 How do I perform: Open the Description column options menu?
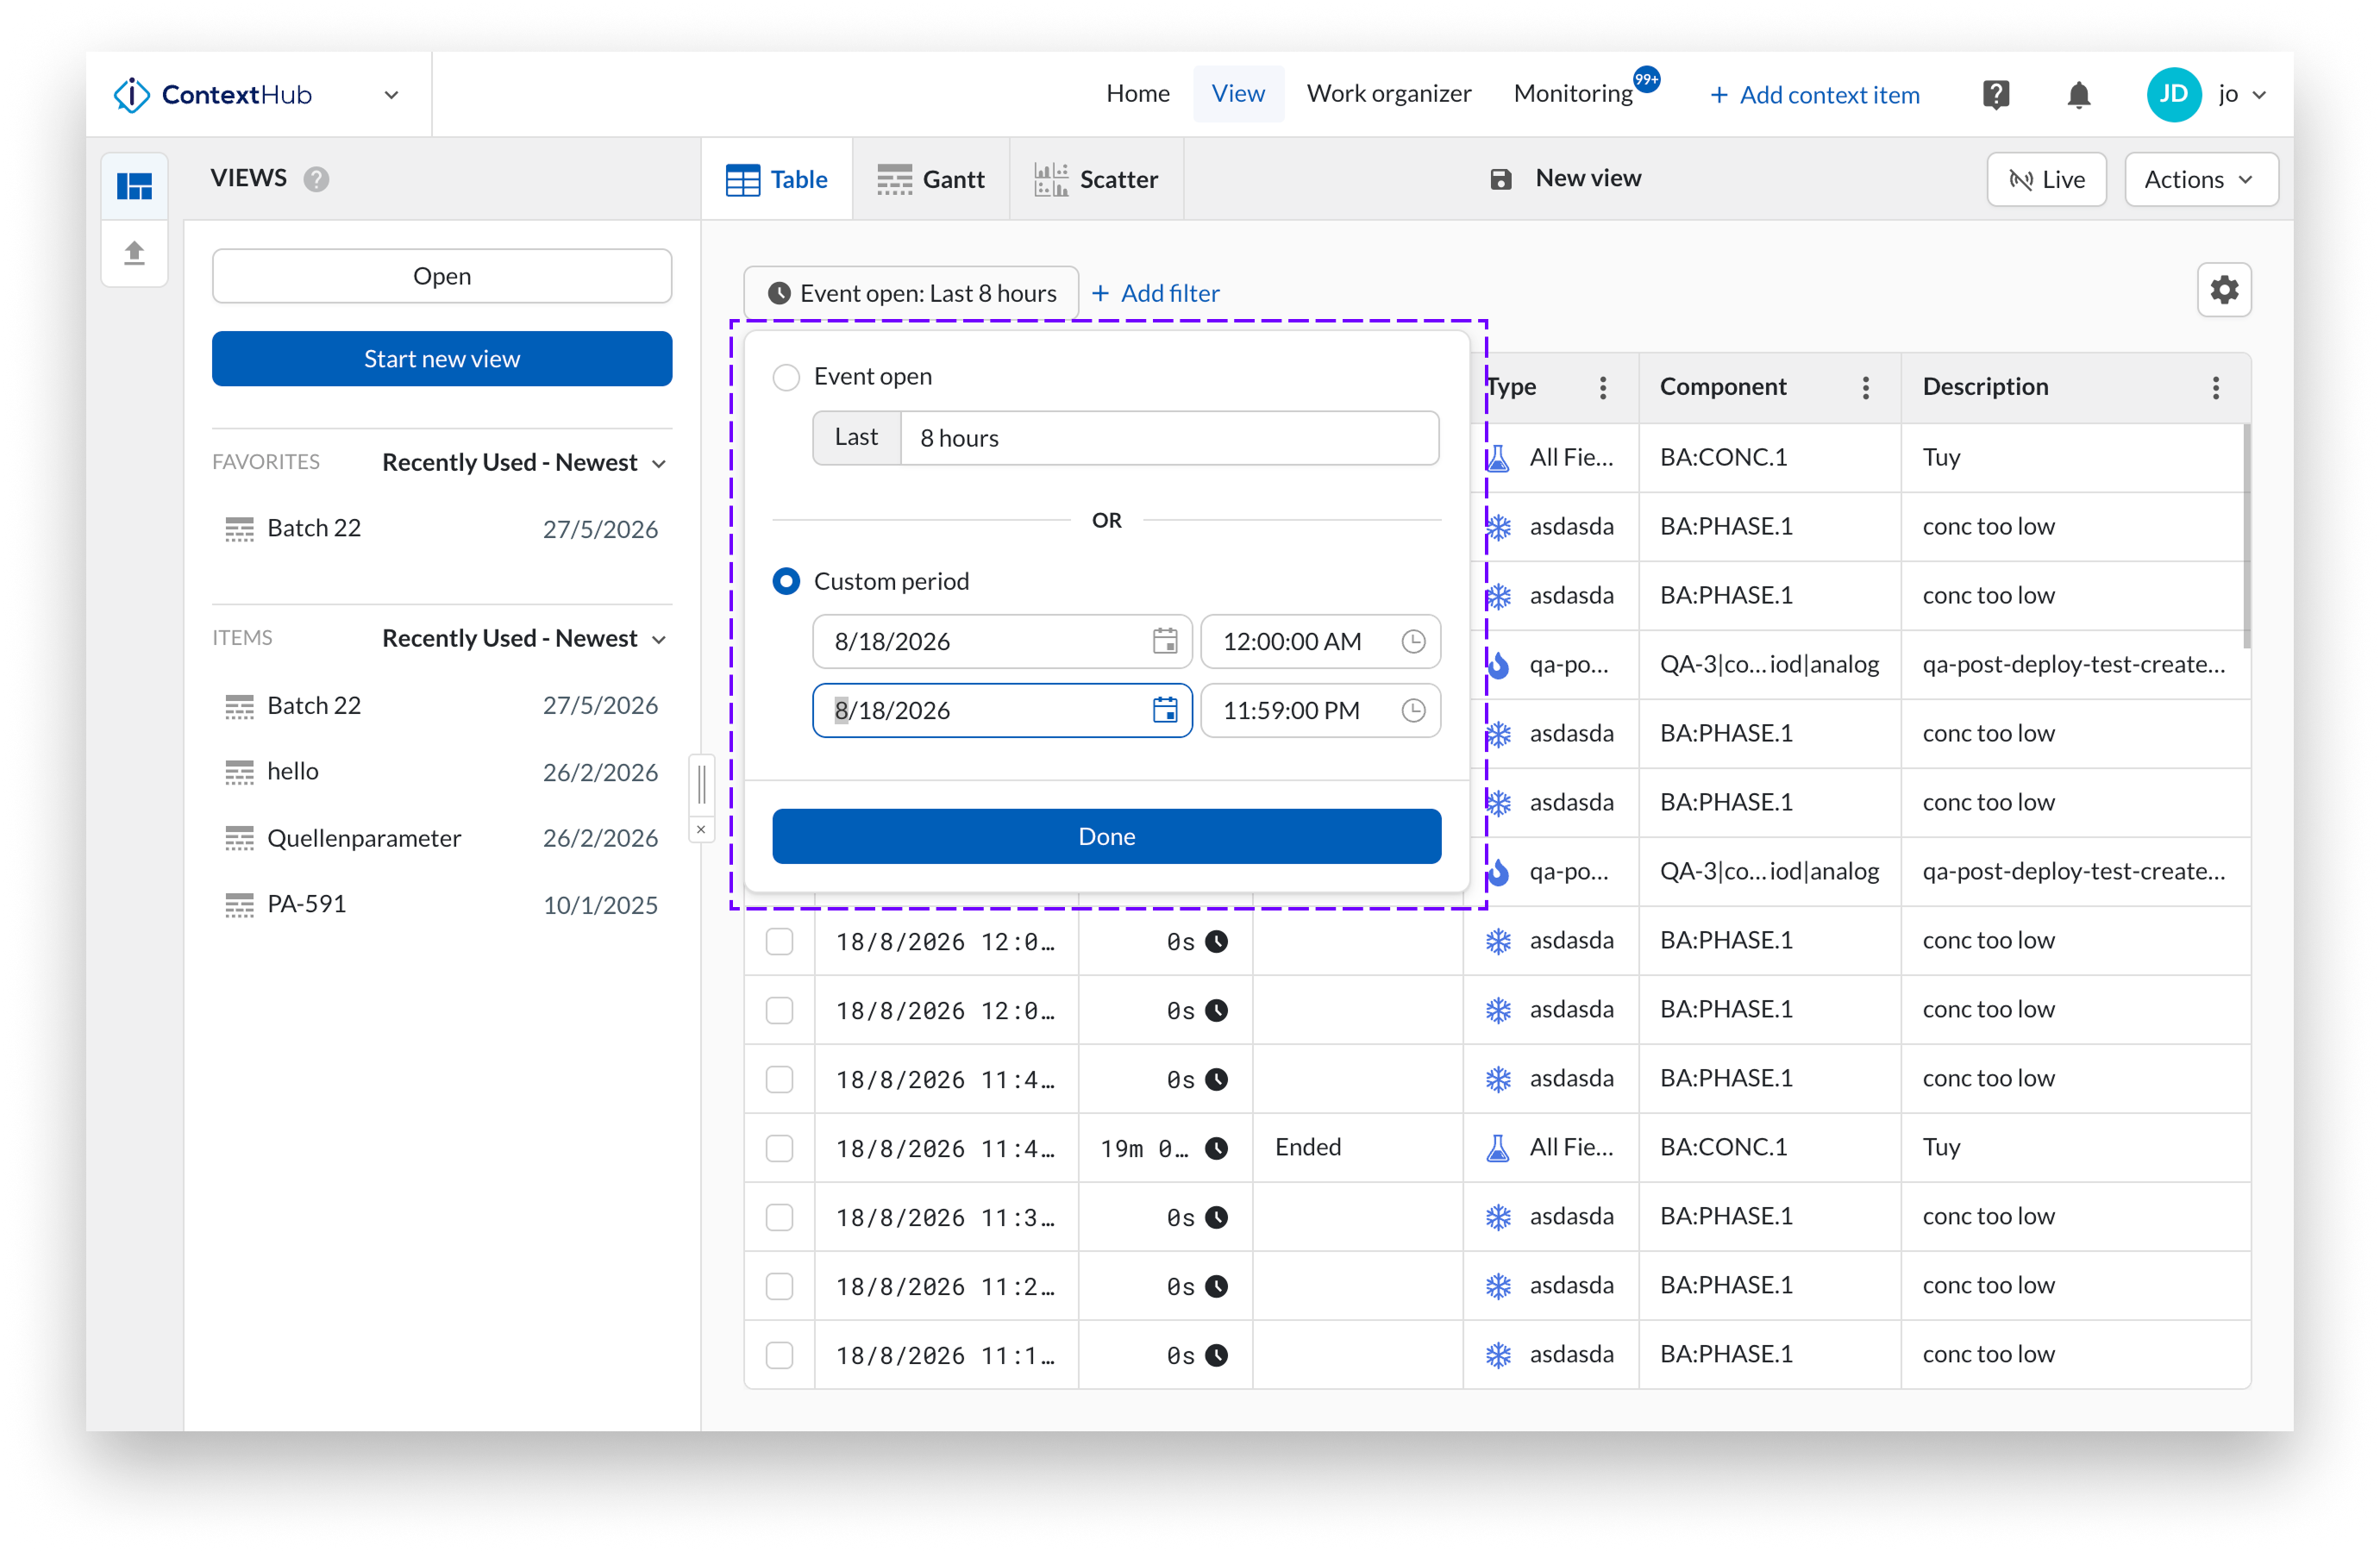2215,387
